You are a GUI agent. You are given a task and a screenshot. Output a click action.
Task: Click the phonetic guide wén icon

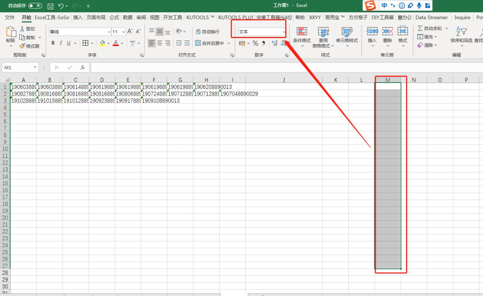132,43
